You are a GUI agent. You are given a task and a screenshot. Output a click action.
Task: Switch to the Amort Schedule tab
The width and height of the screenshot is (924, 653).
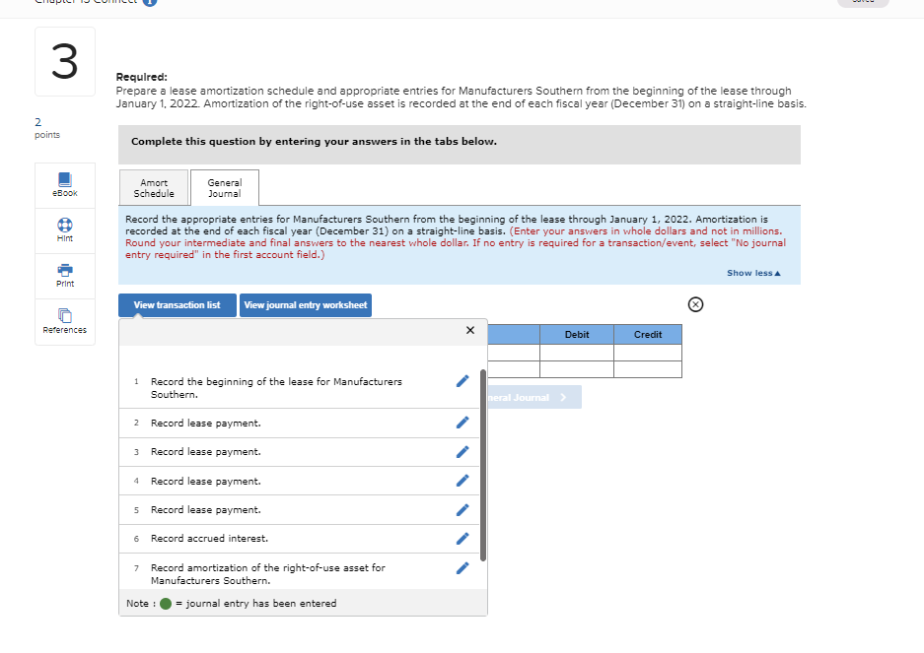click(x=153, y=187)
